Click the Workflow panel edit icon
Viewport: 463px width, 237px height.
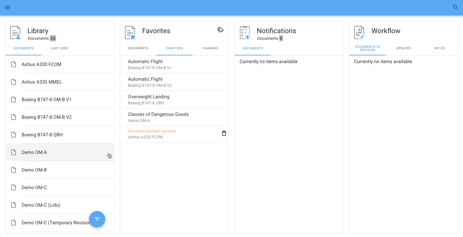tap(360, 33)
